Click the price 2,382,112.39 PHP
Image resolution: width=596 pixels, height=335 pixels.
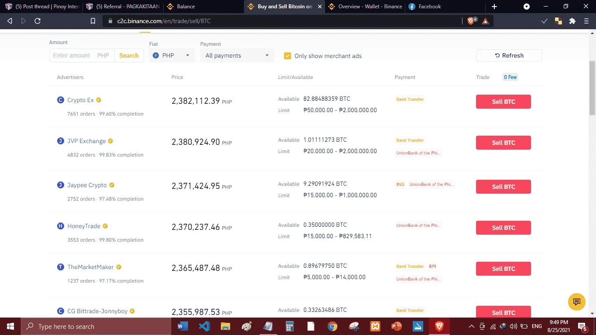point(202,101)
